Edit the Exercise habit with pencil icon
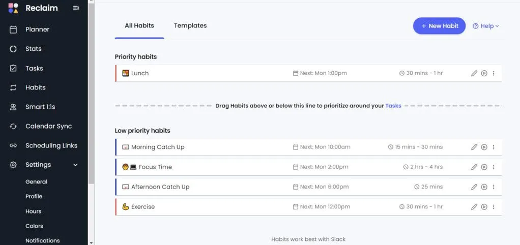Screen dimensions: 520x245 (474, 207)
